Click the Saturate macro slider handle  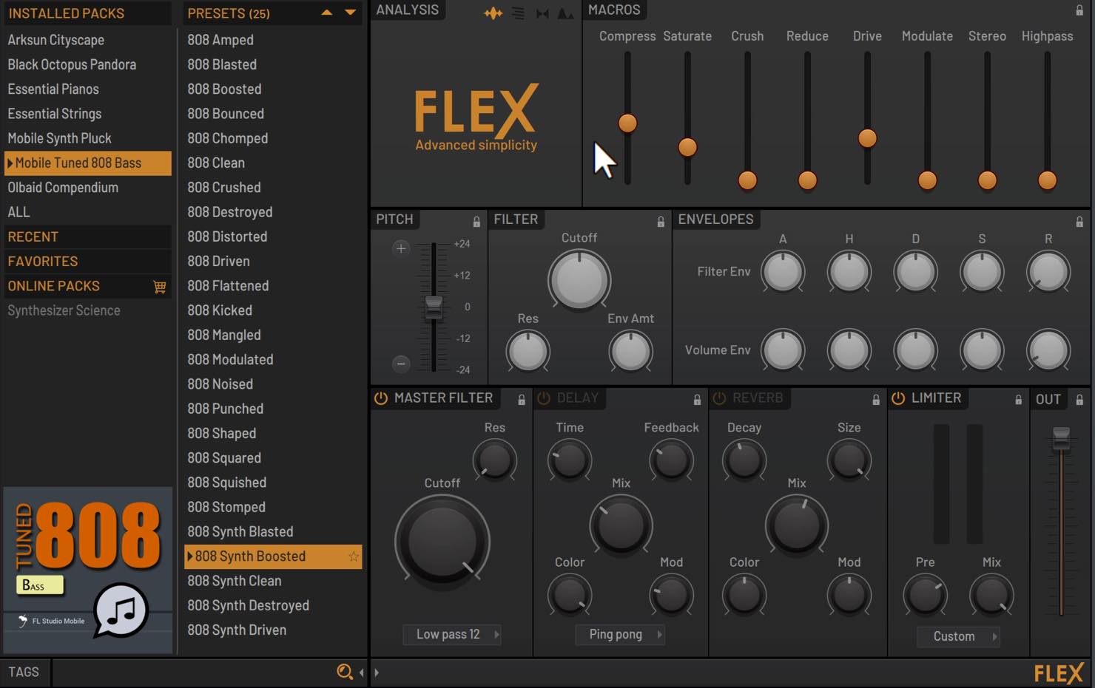pos(687,147)
